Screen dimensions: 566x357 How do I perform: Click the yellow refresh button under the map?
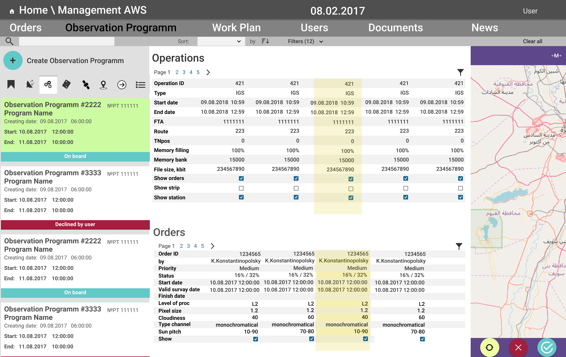(x=489, y=347)
